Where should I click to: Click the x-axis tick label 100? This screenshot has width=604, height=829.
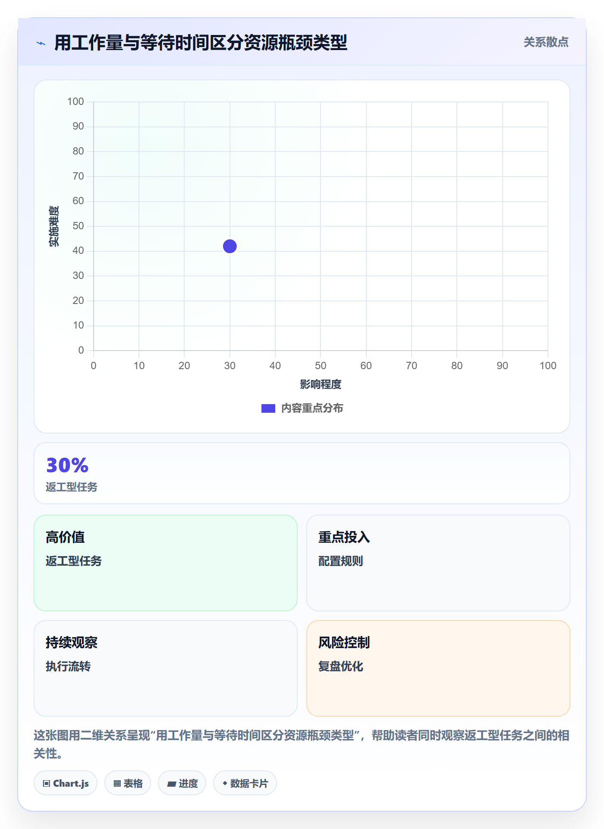[x=548, y=366]
